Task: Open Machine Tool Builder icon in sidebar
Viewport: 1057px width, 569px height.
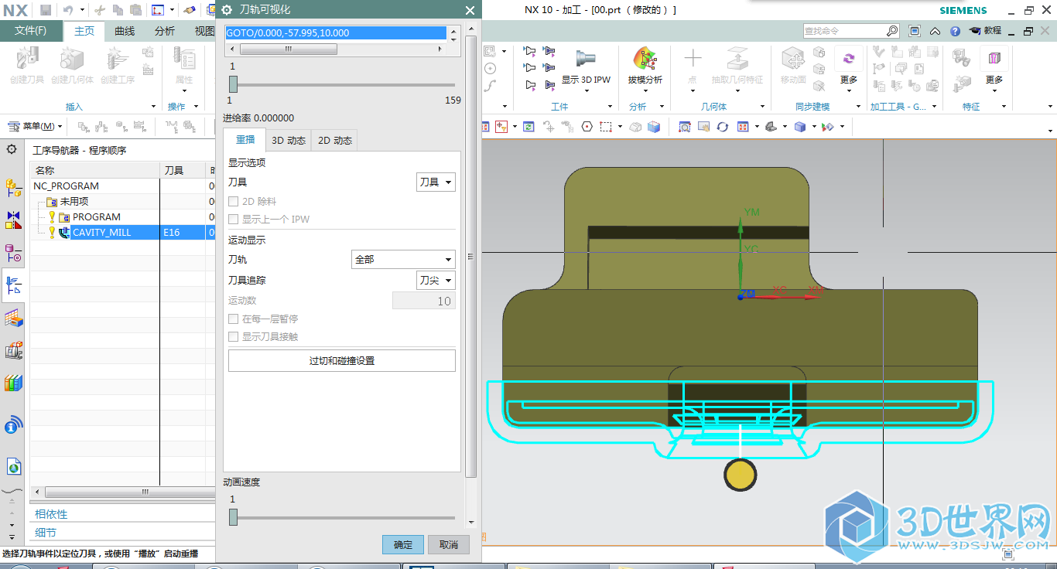Action: (13, 350)
